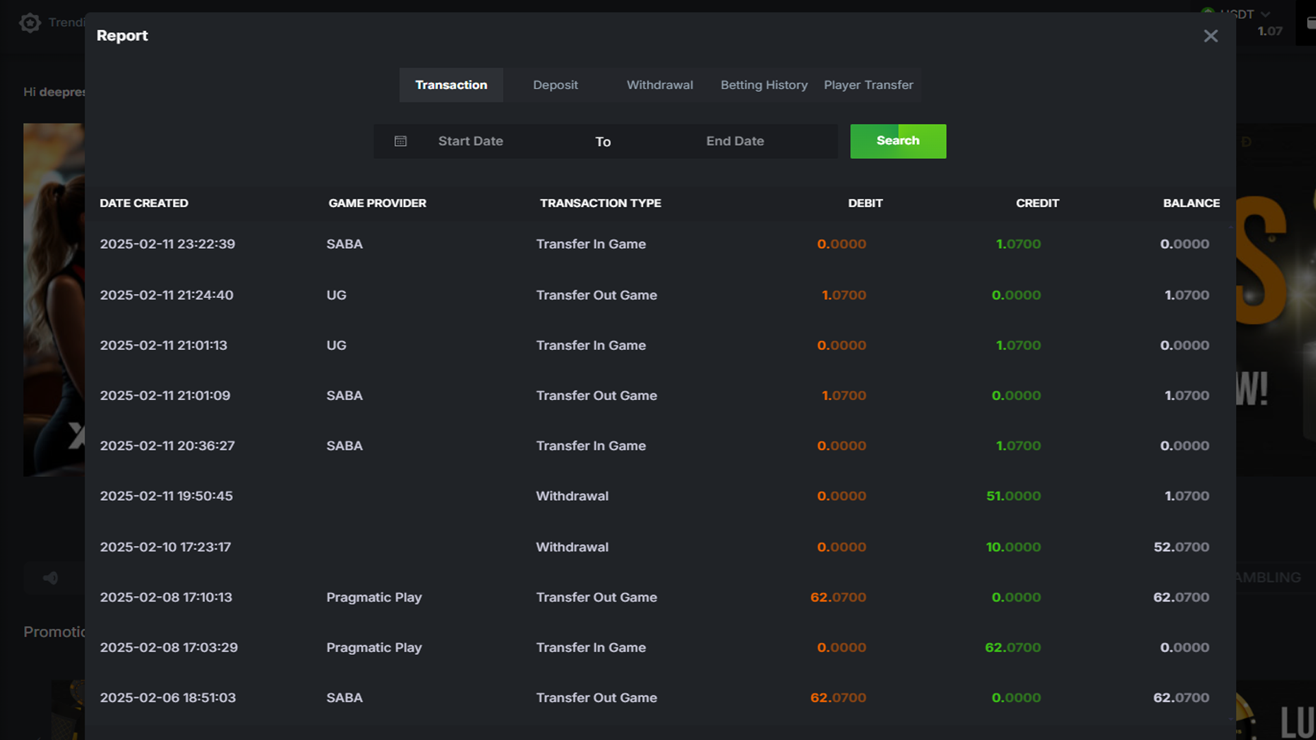Viewport: 1316px width, 740px height.
Task: Expand the USDT currency dropdown chevron
Action: (1265, 14)
